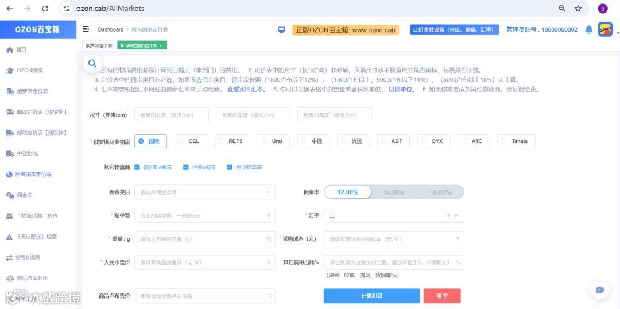Image resolution: width=620 pixels, height=309 pixels.
Task: Open the user menu arrow beside the avatar
Action: 617,33
